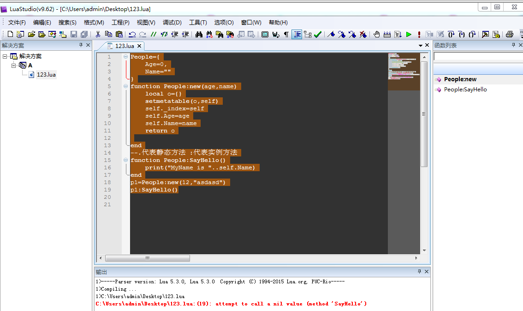Uncomment selected lines via toolbar icon
523x311 pixels.
point(164,34)
